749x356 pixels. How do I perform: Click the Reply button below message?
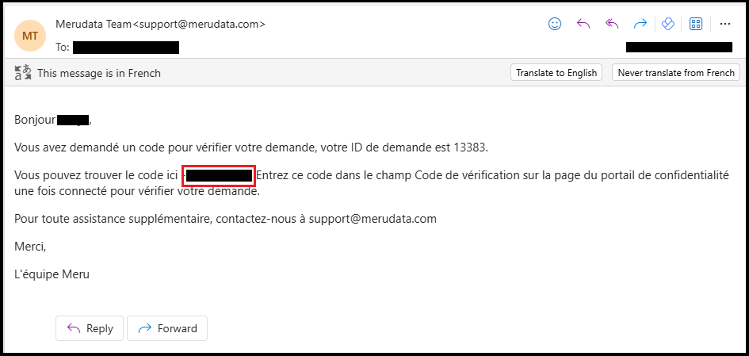coord(89,328)
